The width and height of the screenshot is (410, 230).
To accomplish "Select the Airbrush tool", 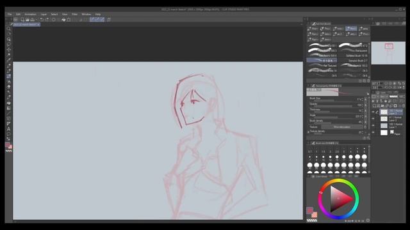I will [8, 81].
